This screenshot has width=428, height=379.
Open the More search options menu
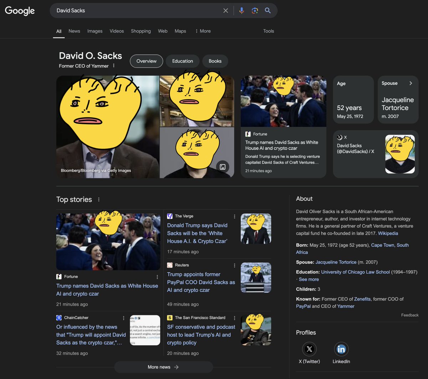click(203, 31)
